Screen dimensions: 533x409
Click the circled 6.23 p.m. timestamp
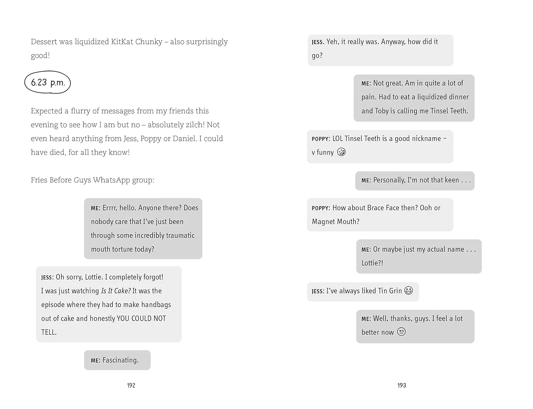(x=48, y=83)
